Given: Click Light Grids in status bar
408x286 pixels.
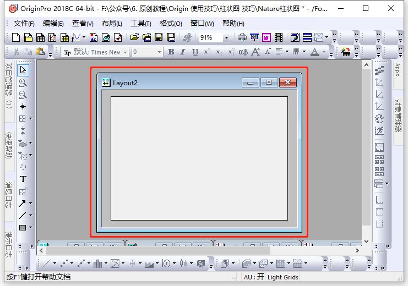Looking at the screenshot, I should 283,277.
